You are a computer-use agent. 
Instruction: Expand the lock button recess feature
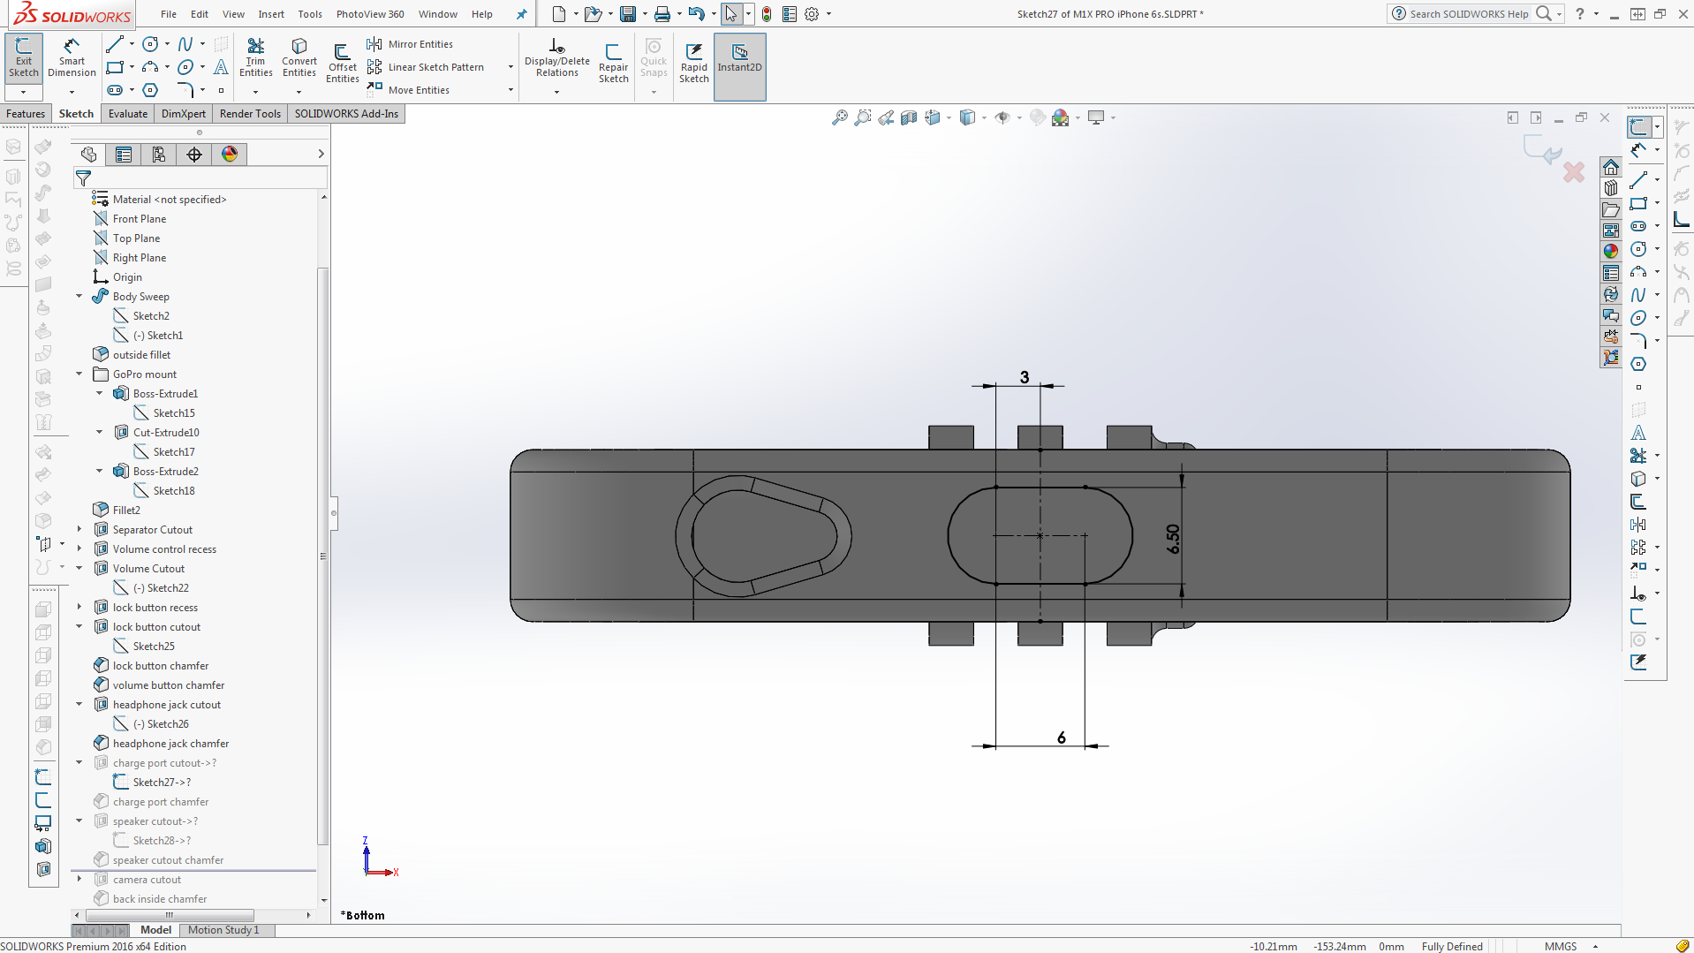79,608
